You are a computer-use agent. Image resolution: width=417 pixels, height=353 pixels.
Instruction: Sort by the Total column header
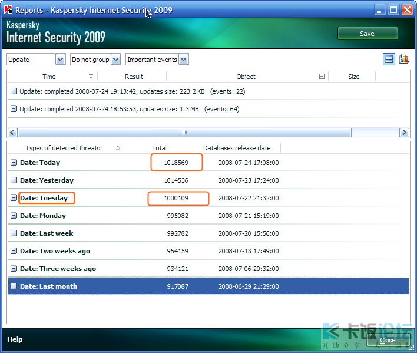pos(159,148)
